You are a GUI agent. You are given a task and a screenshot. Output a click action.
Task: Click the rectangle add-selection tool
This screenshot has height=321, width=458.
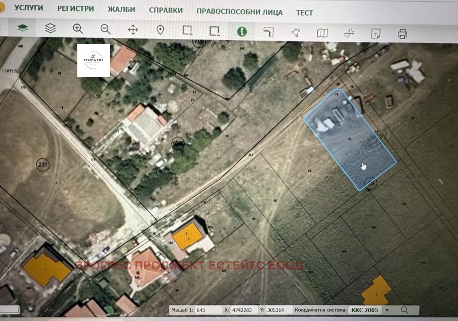187,30
